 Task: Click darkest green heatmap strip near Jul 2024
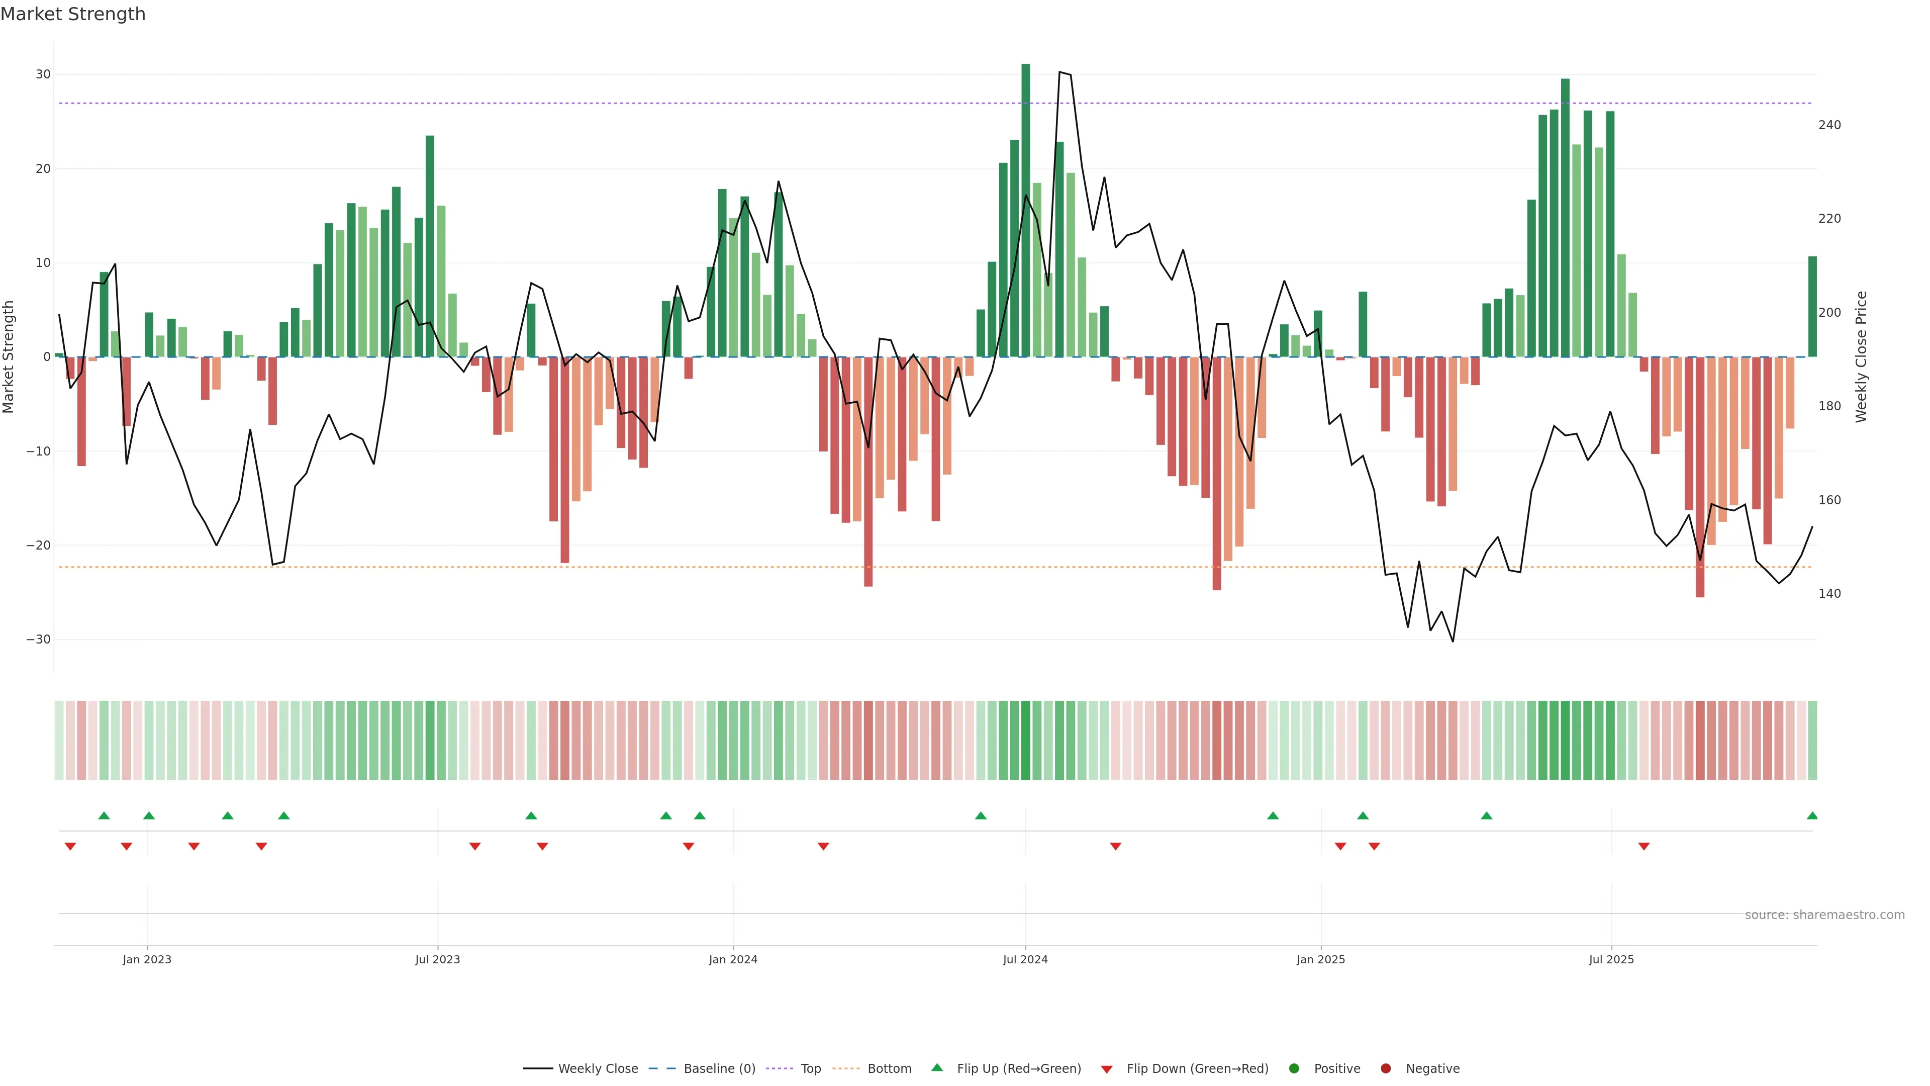[1026, 740]
